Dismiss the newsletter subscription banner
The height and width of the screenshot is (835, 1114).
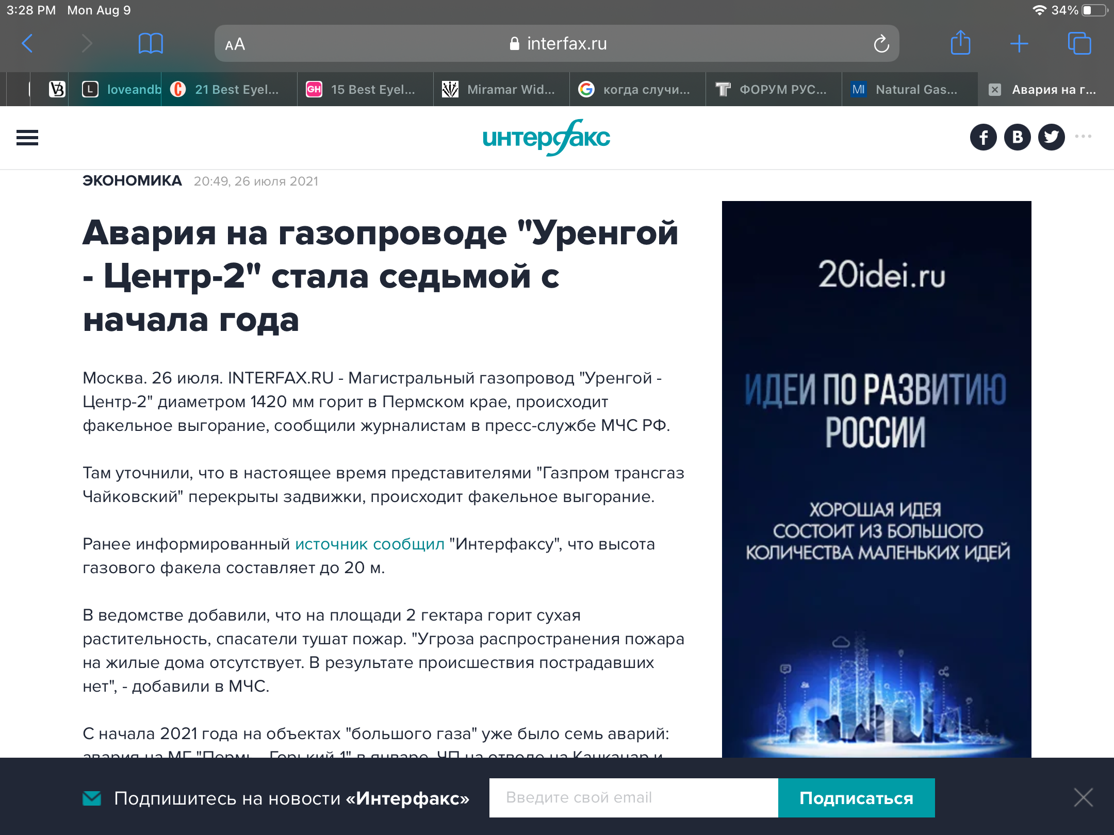[1083, 797]
